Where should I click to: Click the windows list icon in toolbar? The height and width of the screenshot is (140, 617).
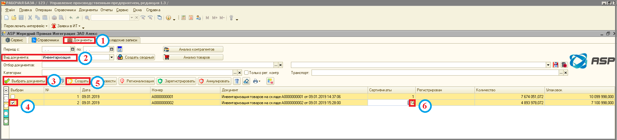tap(159, 18)
